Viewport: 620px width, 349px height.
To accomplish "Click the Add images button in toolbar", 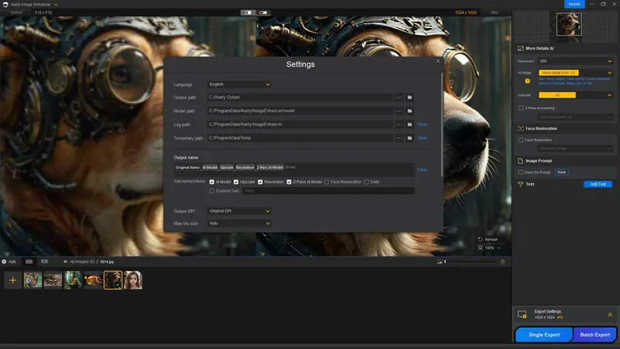I will pos(9,261).
